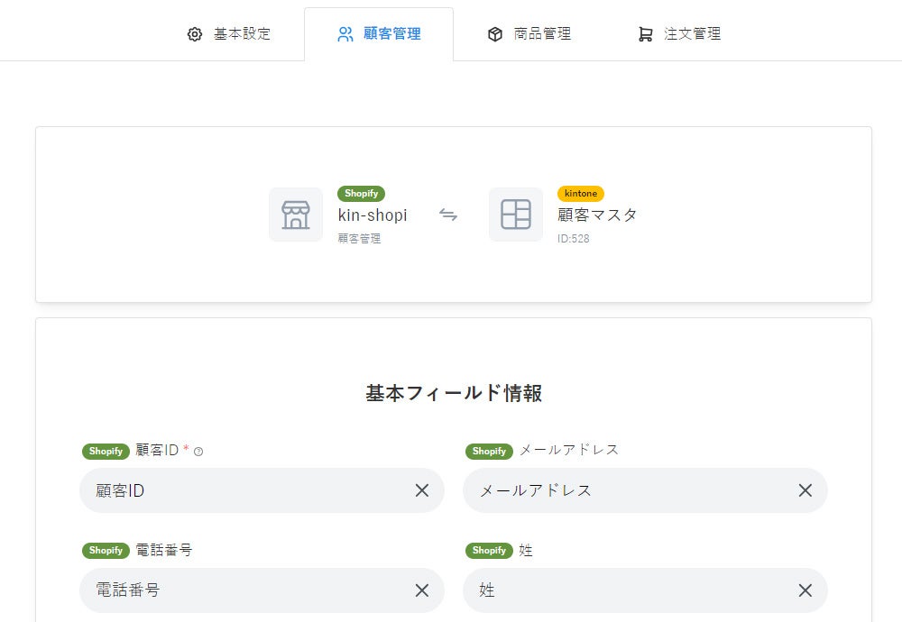902x622 pixels.
Task: Switch to the 顧客管理 tab
Action: [x=379, y=34]
